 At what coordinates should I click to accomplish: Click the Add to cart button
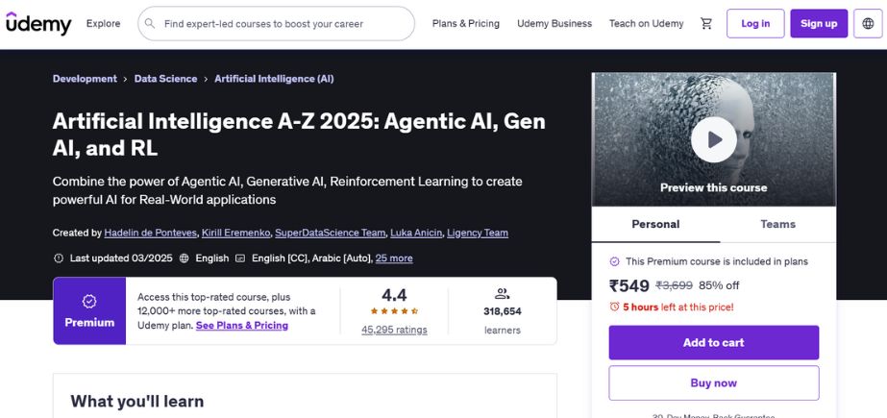pyautogui.click(x=713, y=342)
